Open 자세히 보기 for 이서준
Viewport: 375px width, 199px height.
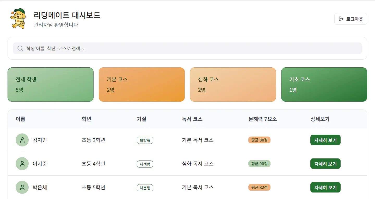[x=325, y=164]
